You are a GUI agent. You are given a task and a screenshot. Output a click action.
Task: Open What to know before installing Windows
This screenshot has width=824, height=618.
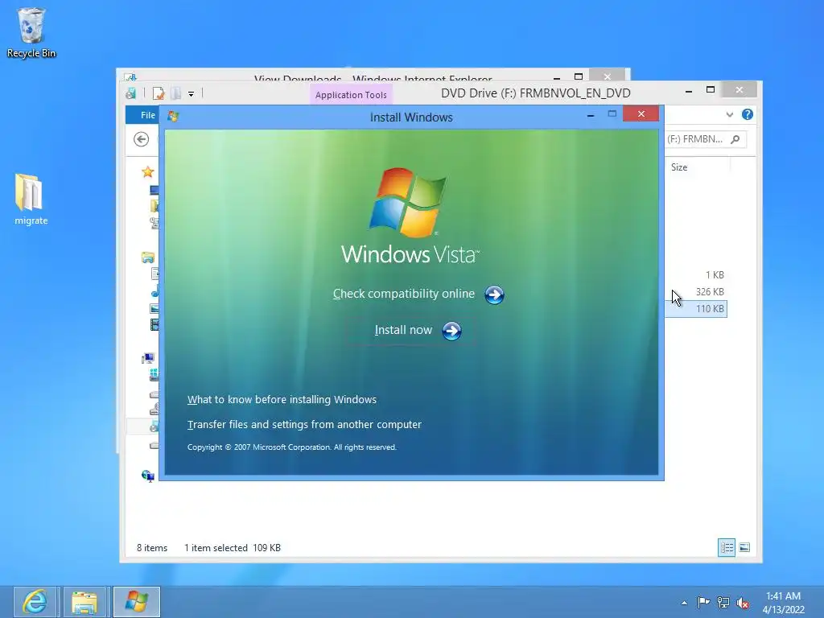pyautogui.click(x=282, y=399)
